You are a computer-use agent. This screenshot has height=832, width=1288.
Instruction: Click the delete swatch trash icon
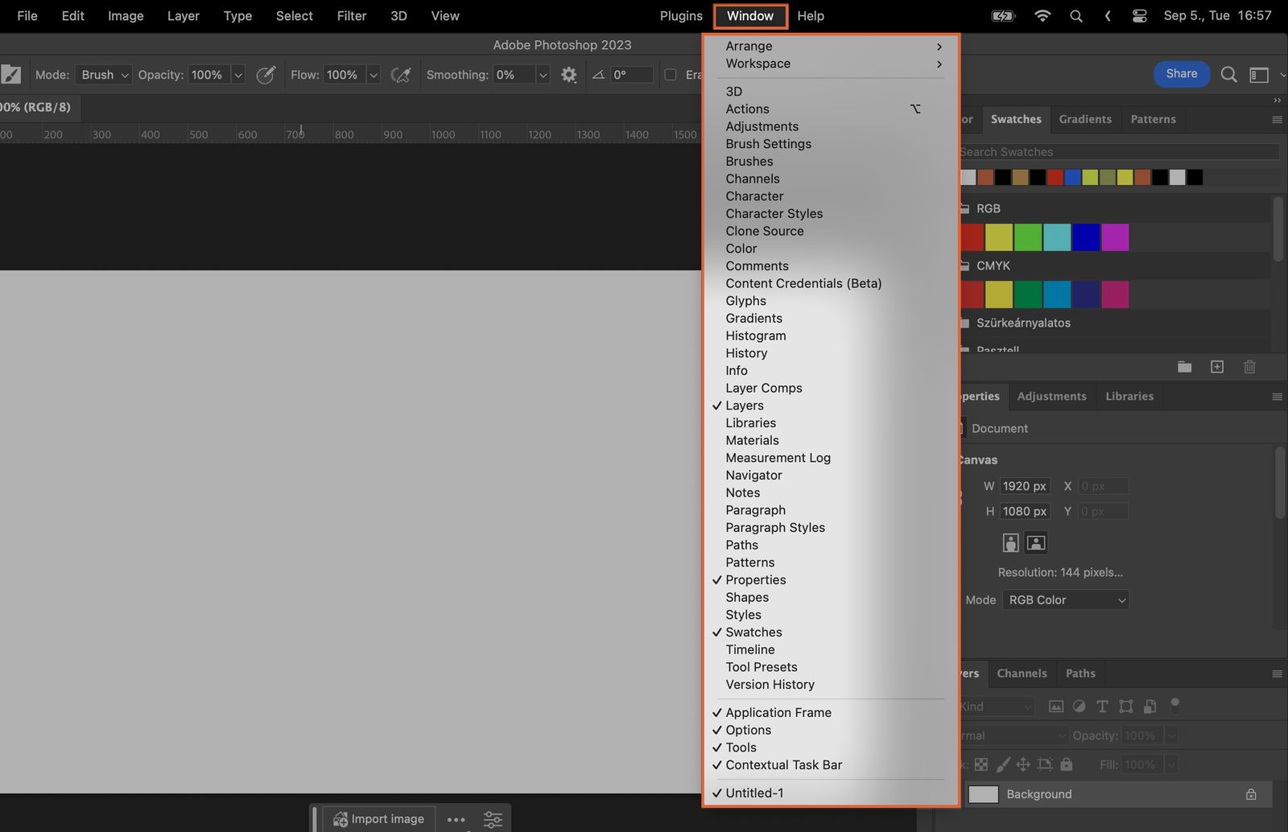coord(1249,367)
